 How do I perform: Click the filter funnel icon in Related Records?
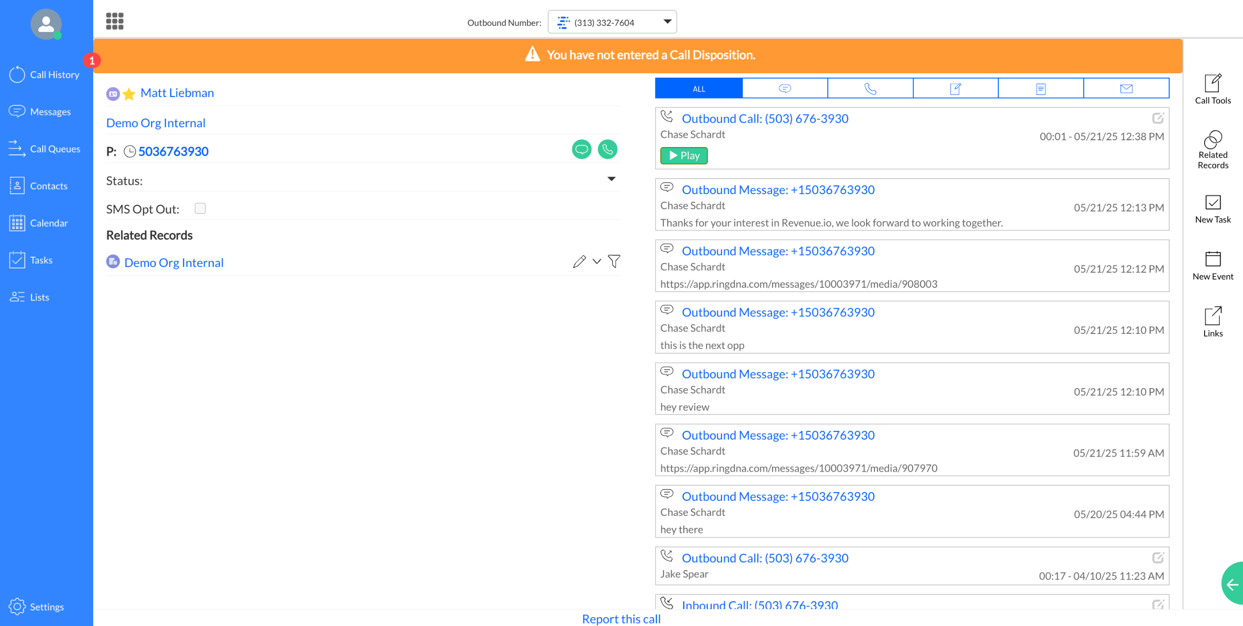point(614,262)
